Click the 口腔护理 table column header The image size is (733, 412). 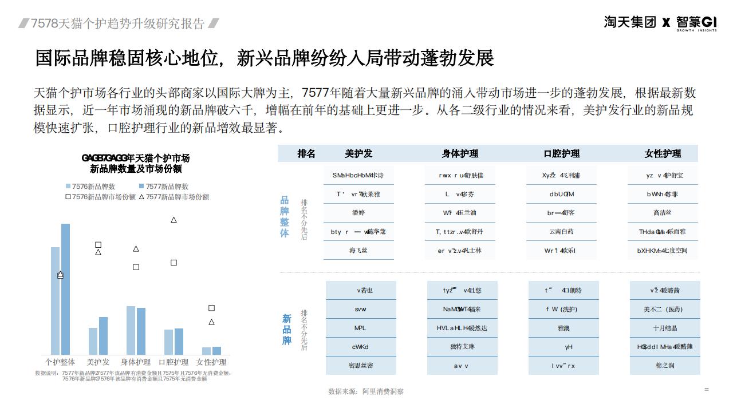(561, 153)
